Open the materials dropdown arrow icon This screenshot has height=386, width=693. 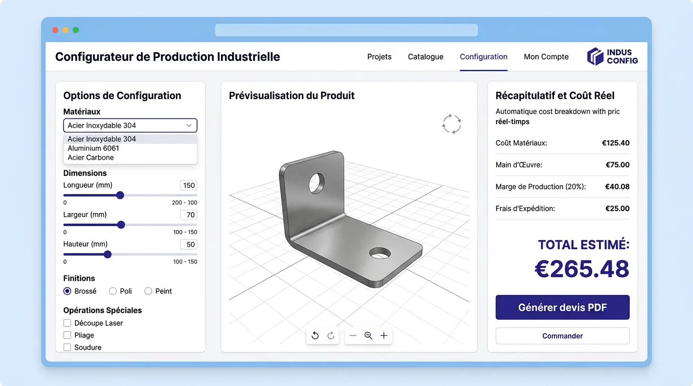click(x=189, y=125)
